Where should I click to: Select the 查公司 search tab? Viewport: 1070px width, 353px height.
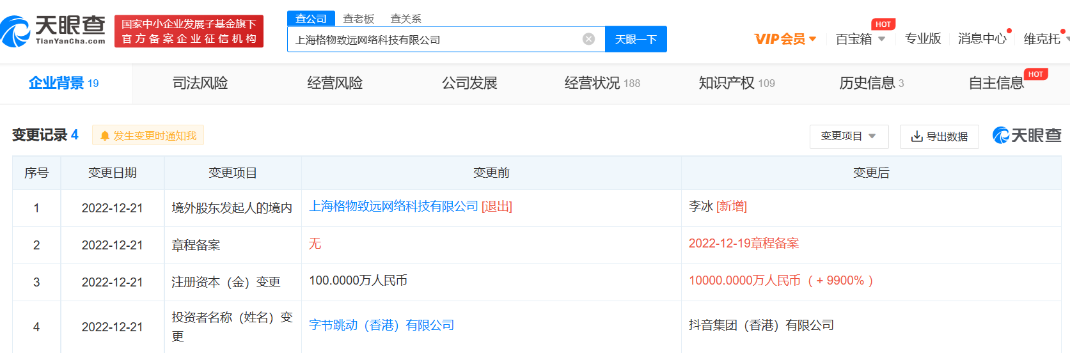(x=311, y=19)
